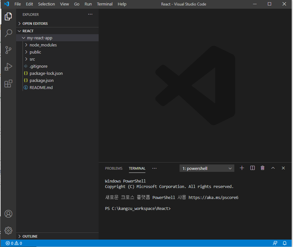The height and width of the screenshot is (247, 293).
Task: Open the Run menu
Action: (x=88, y=4)
